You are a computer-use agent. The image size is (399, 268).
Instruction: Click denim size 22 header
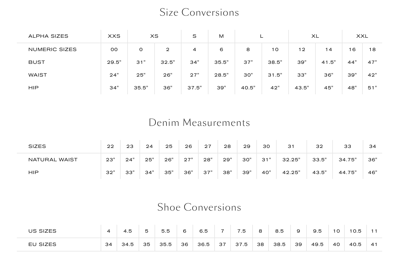110,146
